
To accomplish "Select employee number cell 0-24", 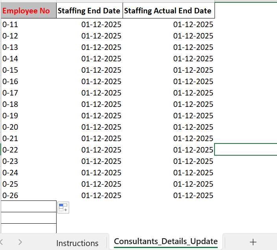I will (x=29, y=173).
